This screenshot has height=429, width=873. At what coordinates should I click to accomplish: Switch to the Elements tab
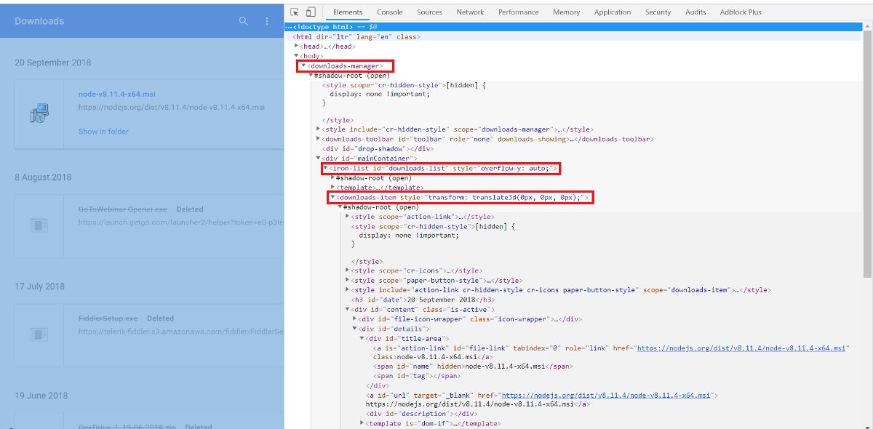coord(348,12)
